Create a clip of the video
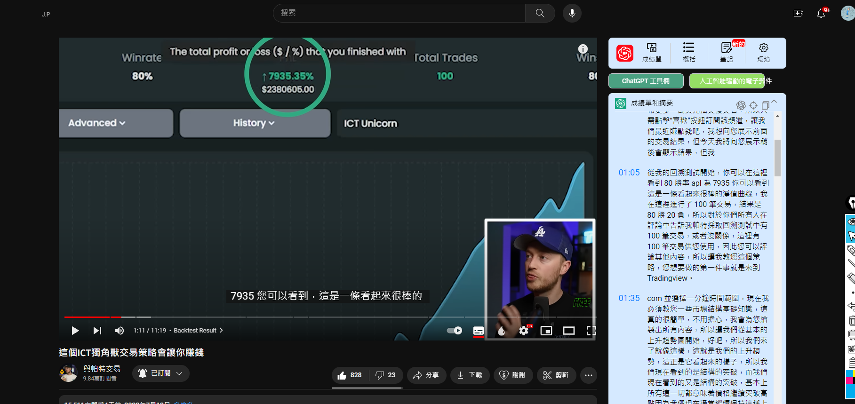855x404 pixels. (x=556, y=375)
